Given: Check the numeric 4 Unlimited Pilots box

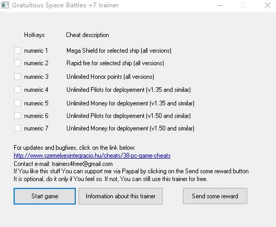Looking at the screenshot, I should pos(17,90).
